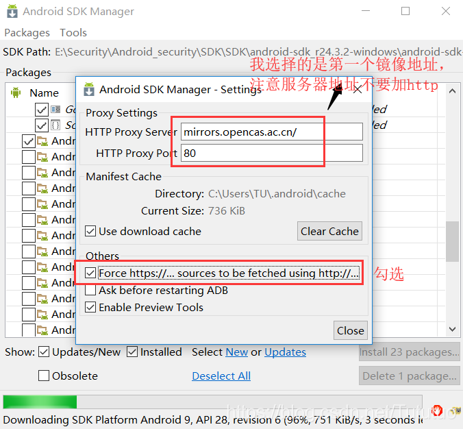Click the HTTP Proxy Server input field
The image size is (463, 429).
[271, 132]
